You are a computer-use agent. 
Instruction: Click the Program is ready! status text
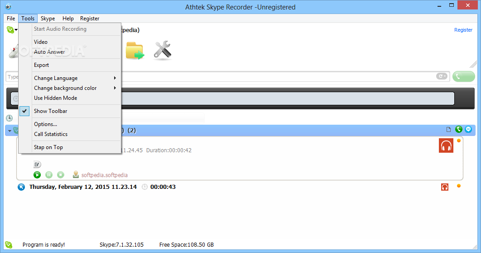43,245
